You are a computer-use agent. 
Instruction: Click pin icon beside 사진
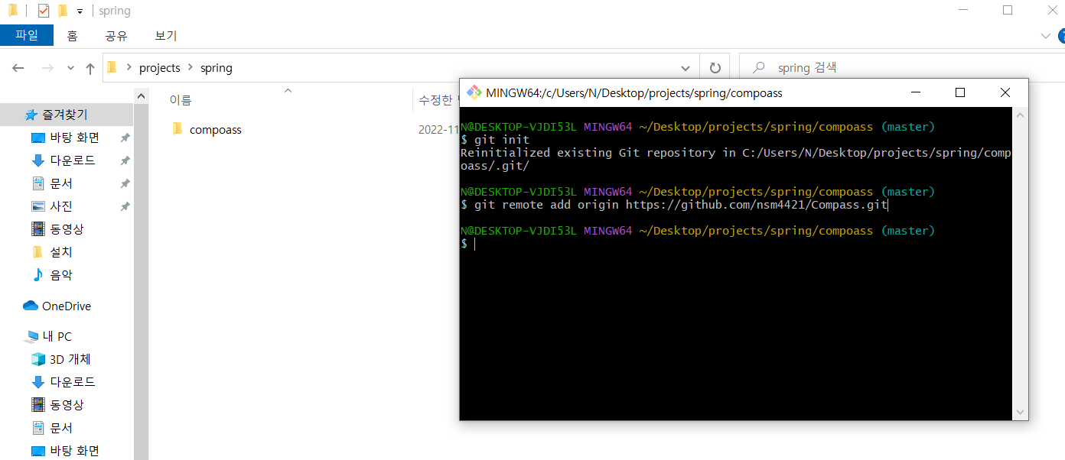125,206
